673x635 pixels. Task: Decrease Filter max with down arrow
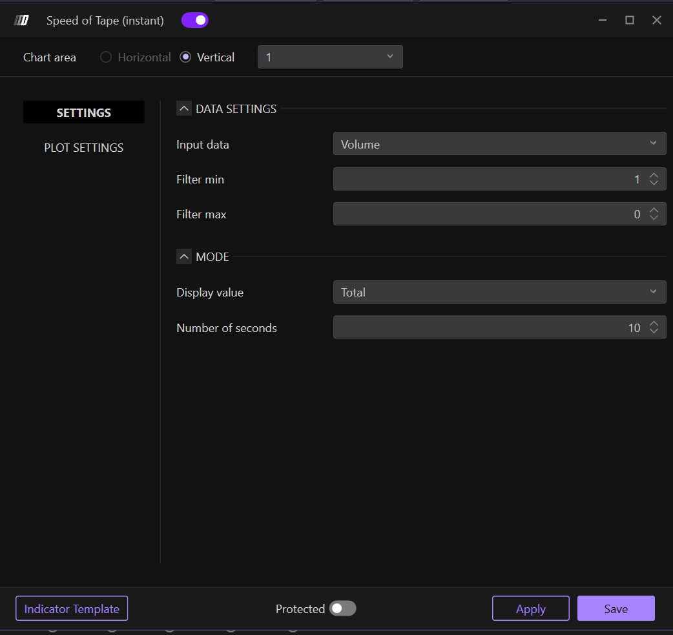point(654,218)
